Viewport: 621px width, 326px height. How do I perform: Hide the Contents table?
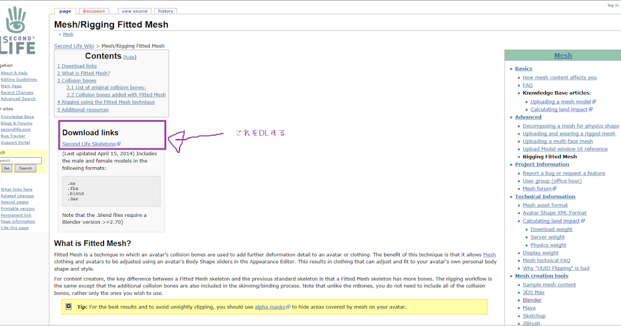pyautogui.click(x=130, y=57)
